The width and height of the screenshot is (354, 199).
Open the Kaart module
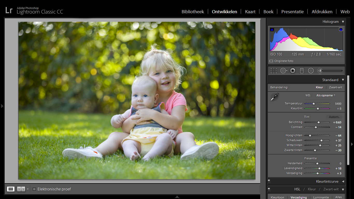click(250, 12)
